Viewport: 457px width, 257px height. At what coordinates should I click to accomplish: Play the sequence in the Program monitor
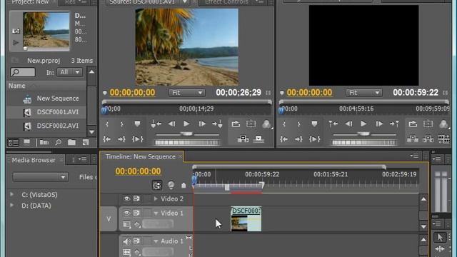(363, 124)
